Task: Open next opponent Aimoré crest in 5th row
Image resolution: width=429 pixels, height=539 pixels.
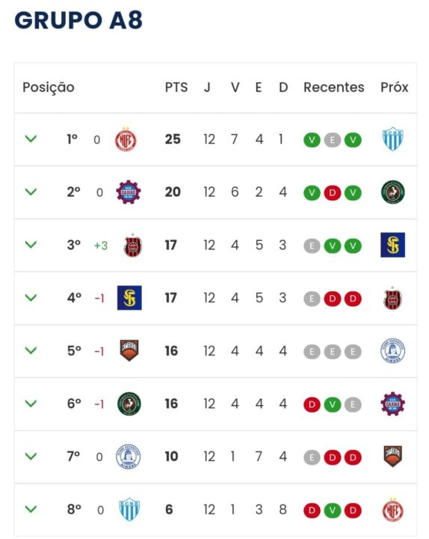Action: point(393,350)
